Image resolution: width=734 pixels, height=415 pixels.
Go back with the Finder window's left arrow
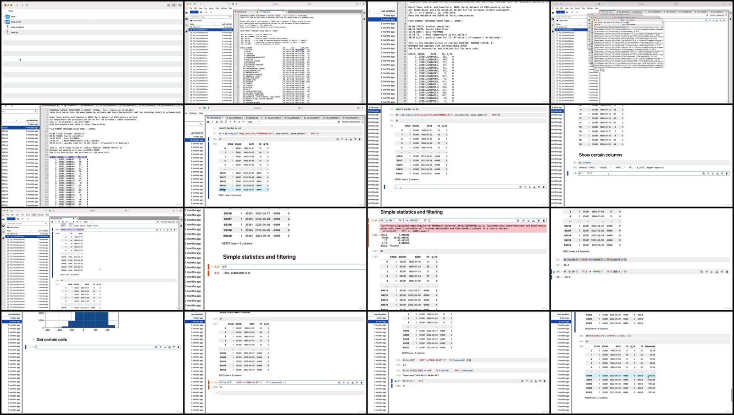tap(17, 5)
